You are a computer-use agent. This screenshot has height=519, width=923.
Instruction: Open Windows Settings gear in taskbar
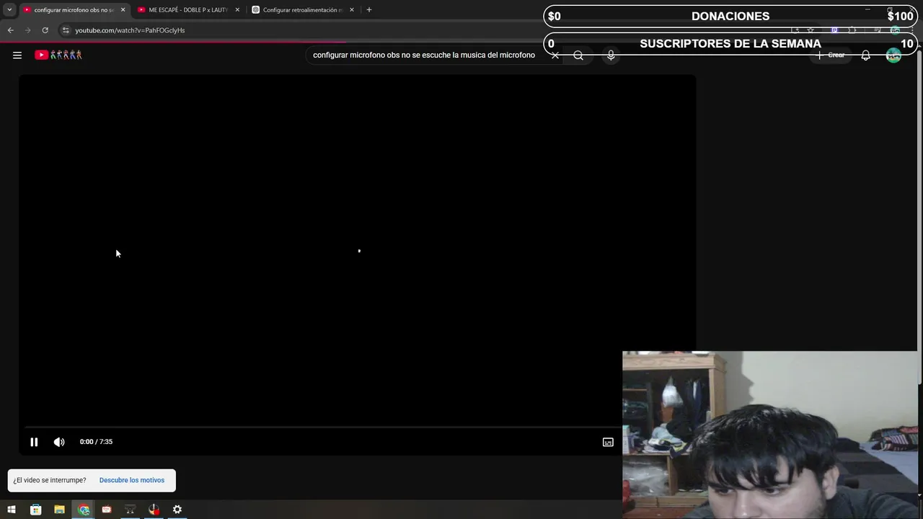177,510
